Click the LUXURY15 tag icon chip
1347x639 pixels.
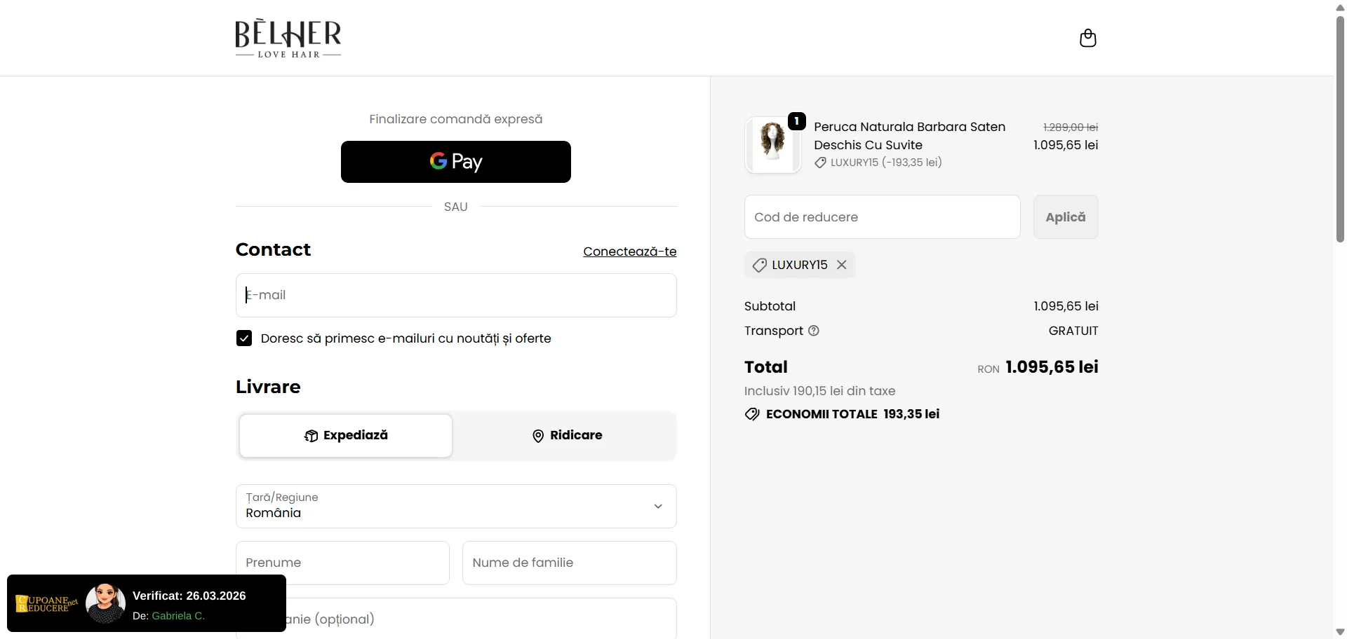[x=760, y=265]
